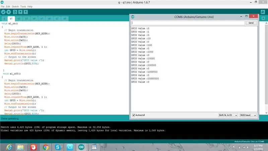Click 'GPIO value :10000000' output line
268x151 pixels.
click(145, 79)
